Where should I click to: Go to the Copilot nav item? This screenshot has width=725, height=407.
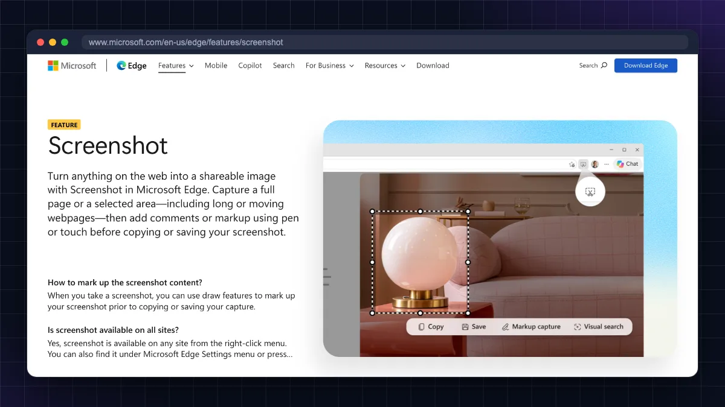click(x=250, y=66)
